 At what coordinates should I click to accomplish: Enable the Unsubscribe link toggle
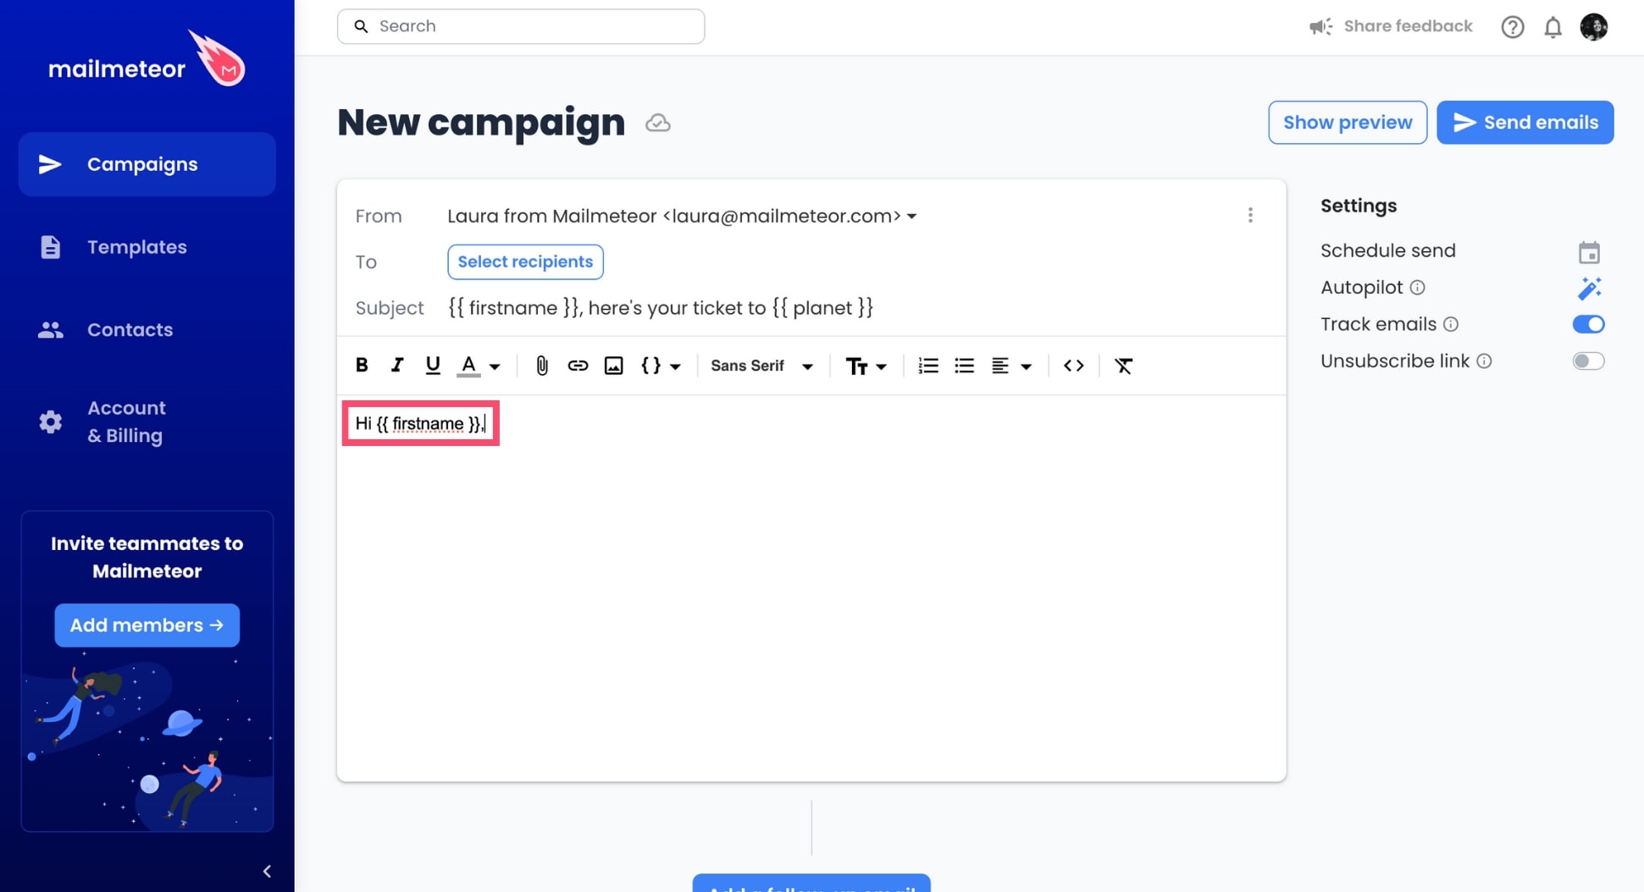click(x=1588, y=361)
